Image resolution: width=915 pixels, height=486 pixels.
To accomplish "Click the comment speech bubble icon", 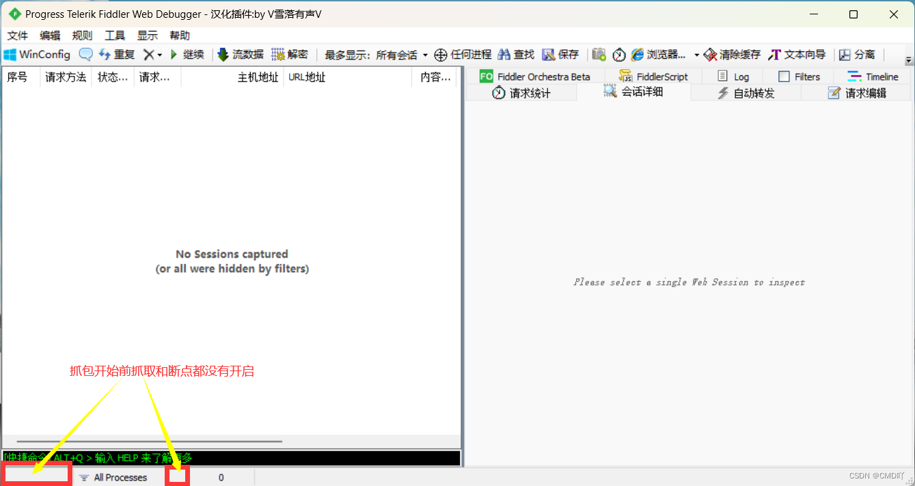I will [x=85, y=55].
